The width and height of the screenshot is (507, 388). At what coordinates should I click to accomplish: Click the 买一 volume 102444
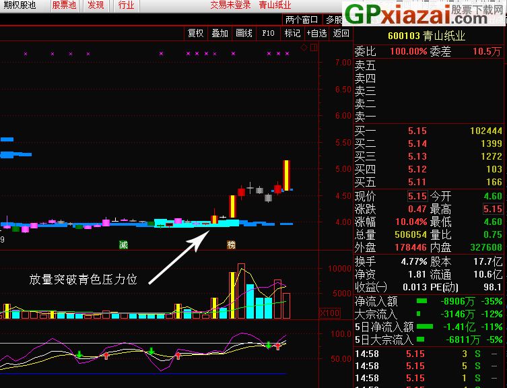coord(486,131)
